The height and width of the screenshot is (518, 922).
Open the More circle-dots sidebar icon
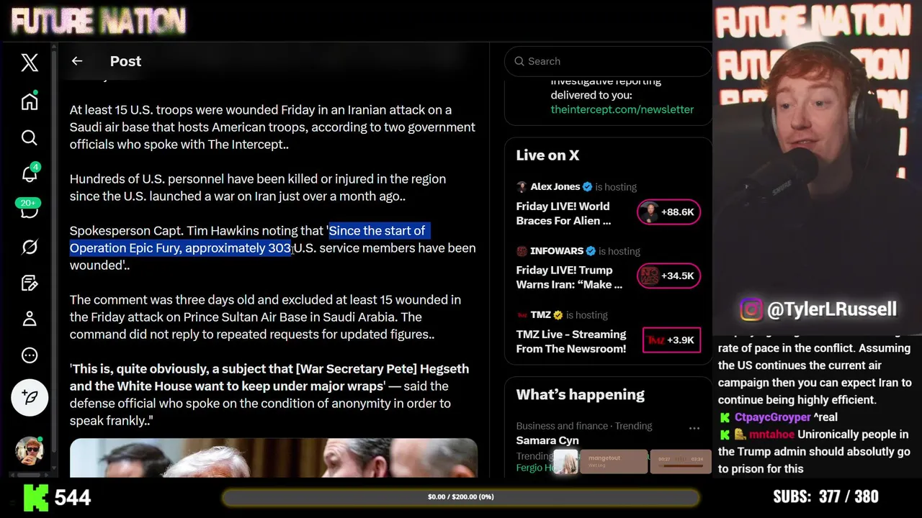click(x=30, y=355)
